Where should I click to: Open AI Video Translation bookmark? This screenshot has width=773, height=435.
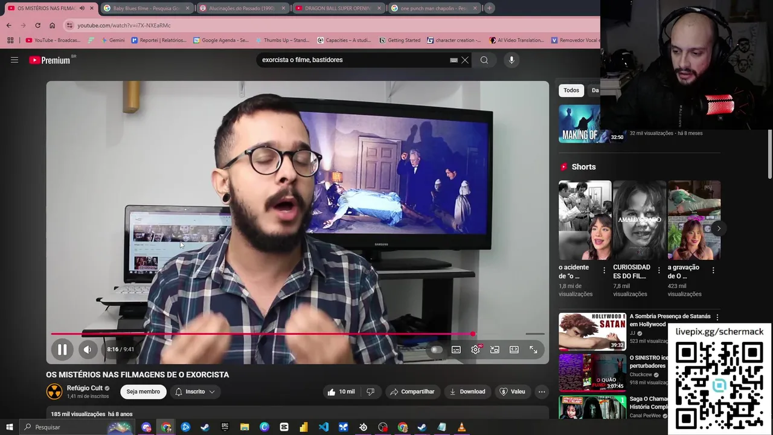(x=516, y=40)
